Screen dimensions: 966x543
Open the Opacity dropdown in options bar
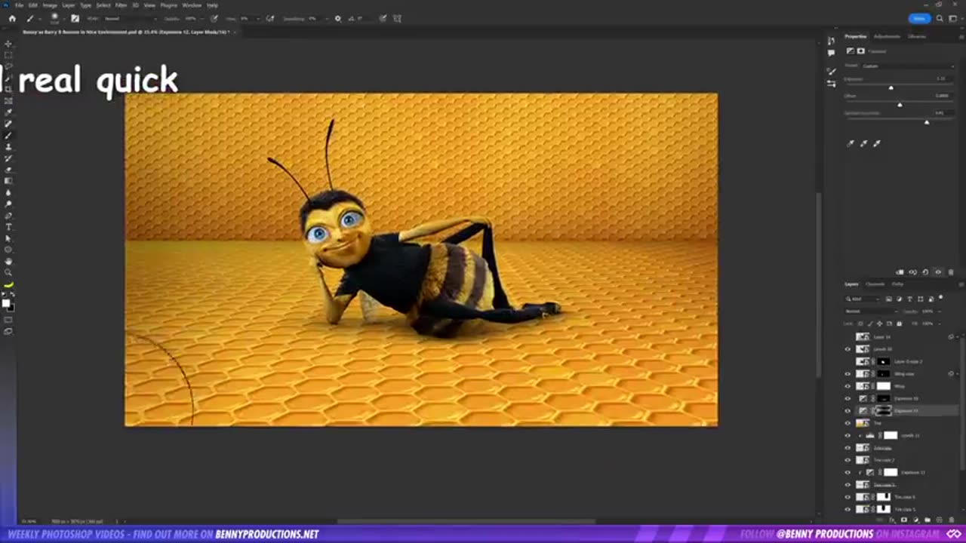tap(202, 18)
